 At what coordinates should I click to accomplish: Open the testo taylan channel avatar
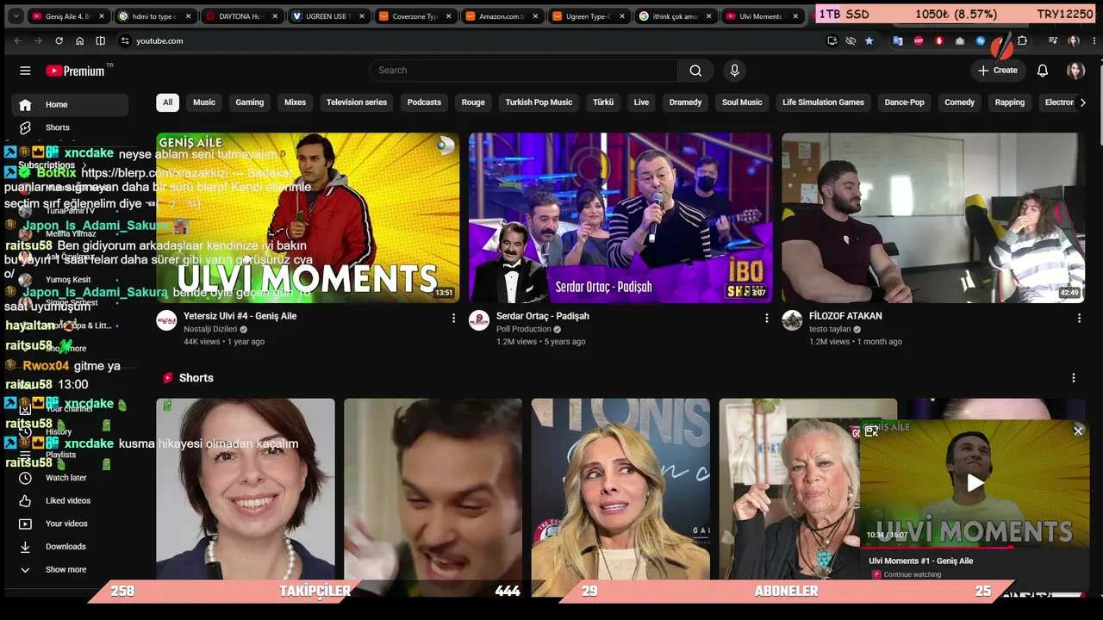point(792,321)
